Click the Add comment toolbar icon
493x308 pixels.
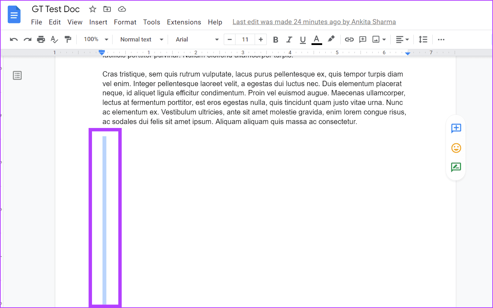click(363, 39)
